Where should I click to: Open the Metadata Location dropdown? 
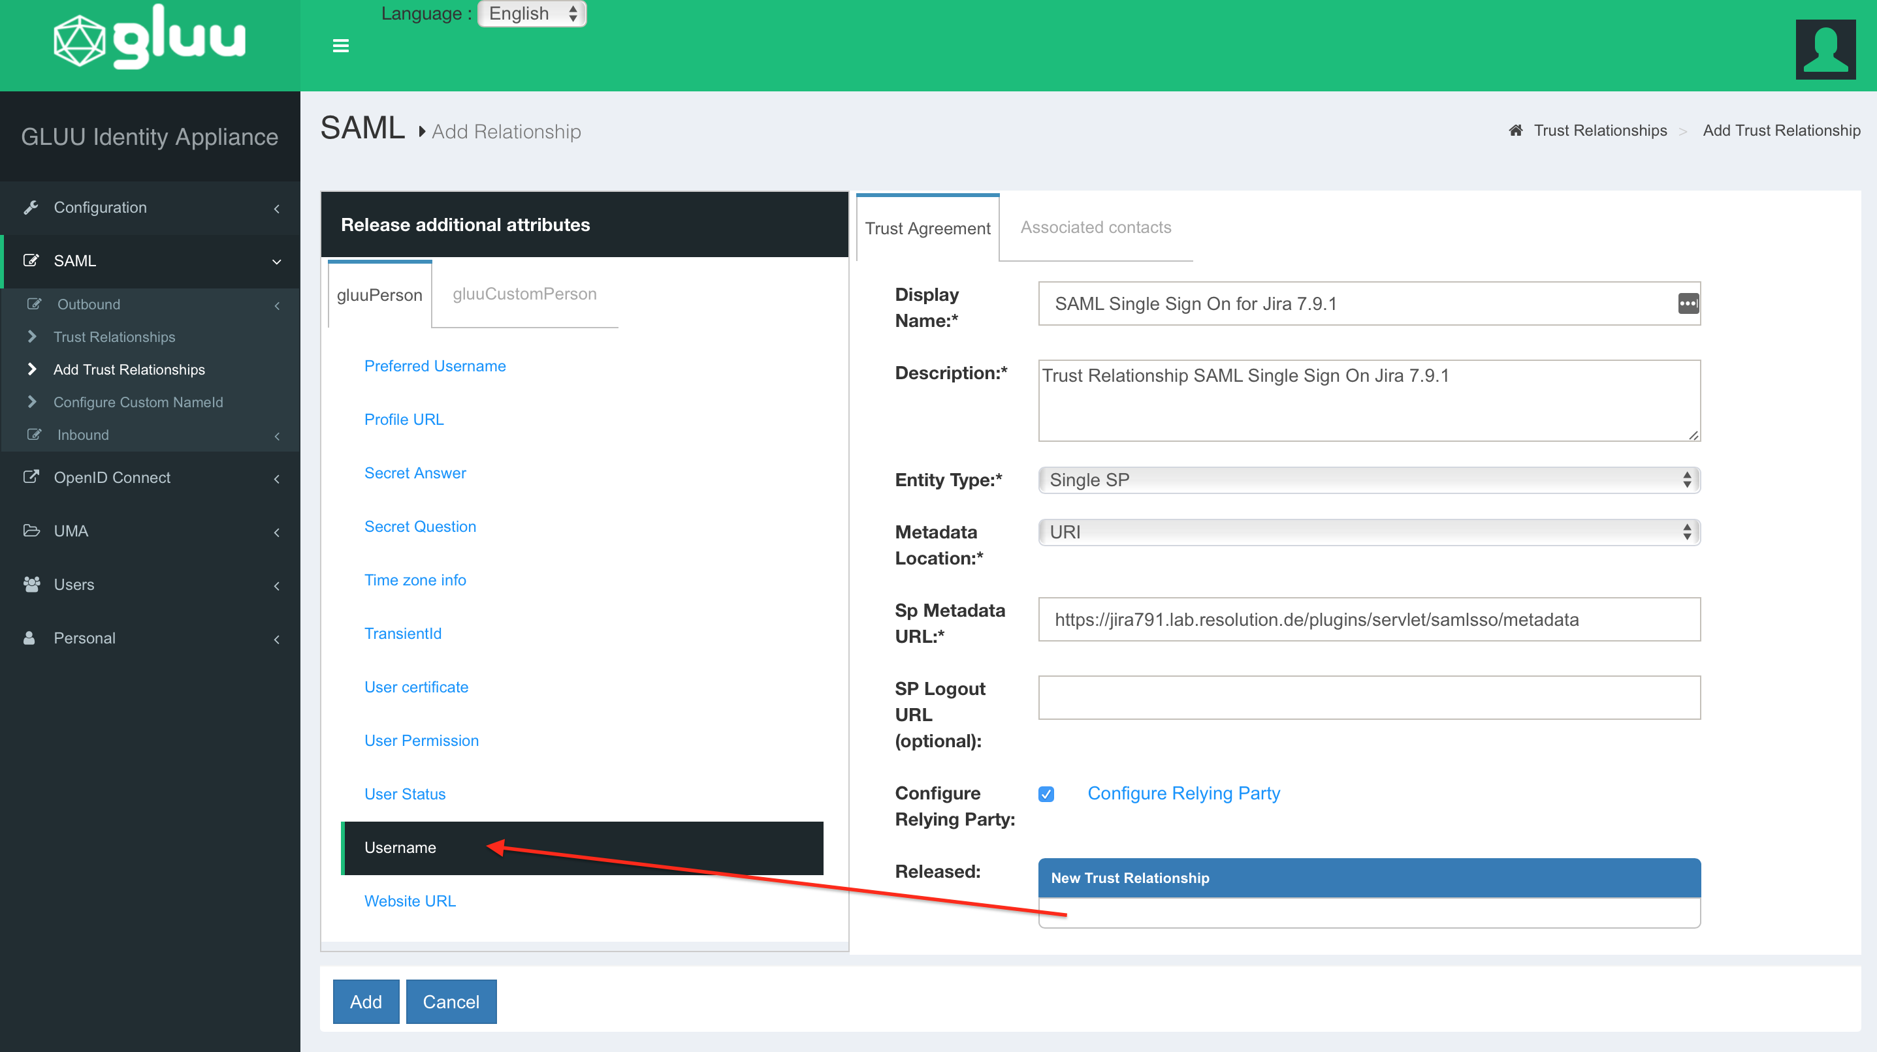(1369, 532)
